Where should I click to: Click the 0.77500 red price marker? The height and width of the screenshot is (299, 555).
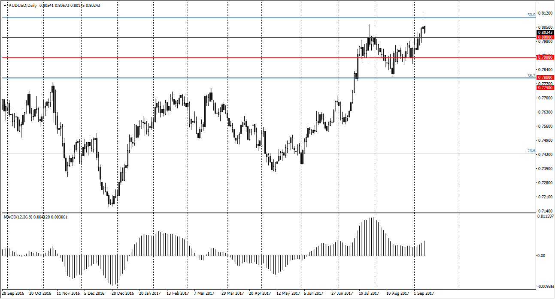coord(545,87)
